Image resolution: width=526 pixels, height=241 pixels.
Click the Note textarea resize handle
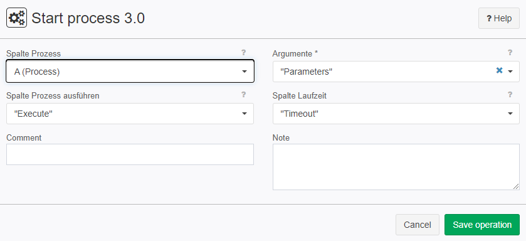point(516,186)
